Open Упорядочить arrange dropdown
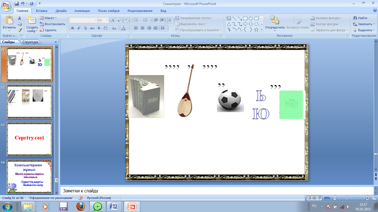This screenshot has width=378, height=212. click(x=275, y=24)
